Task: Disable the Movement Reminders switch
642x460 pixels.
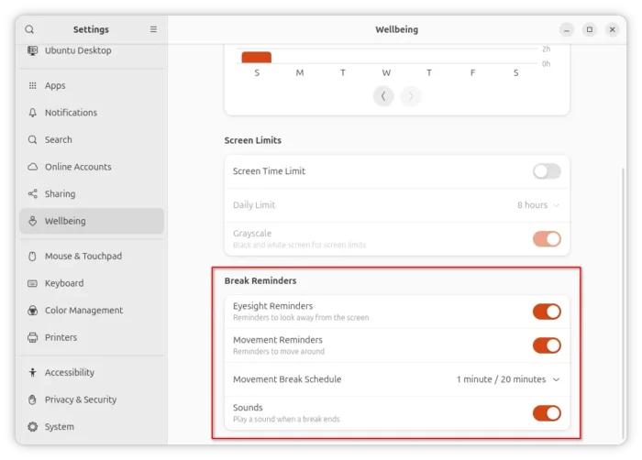Action: click(547, 345)
